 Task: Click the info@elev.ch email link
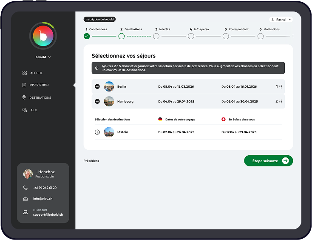tap(43, 199)
